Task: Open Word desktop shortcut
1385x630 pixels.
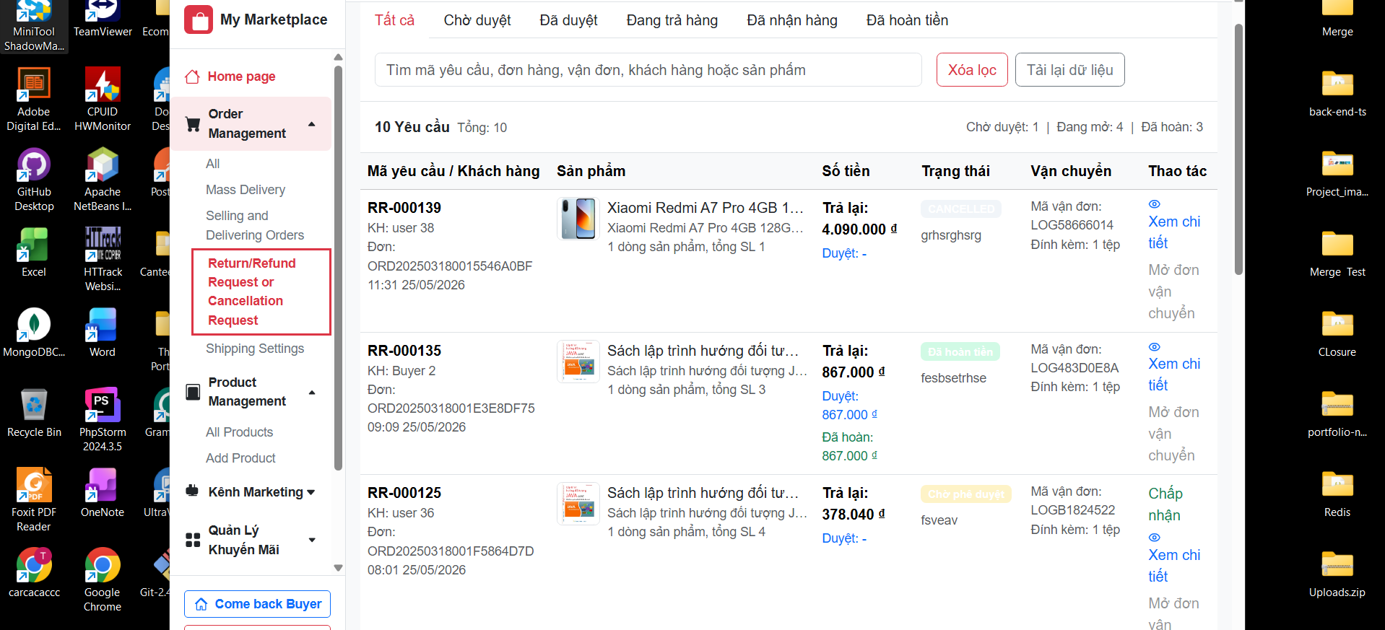Action: click(x=103, y=333)
